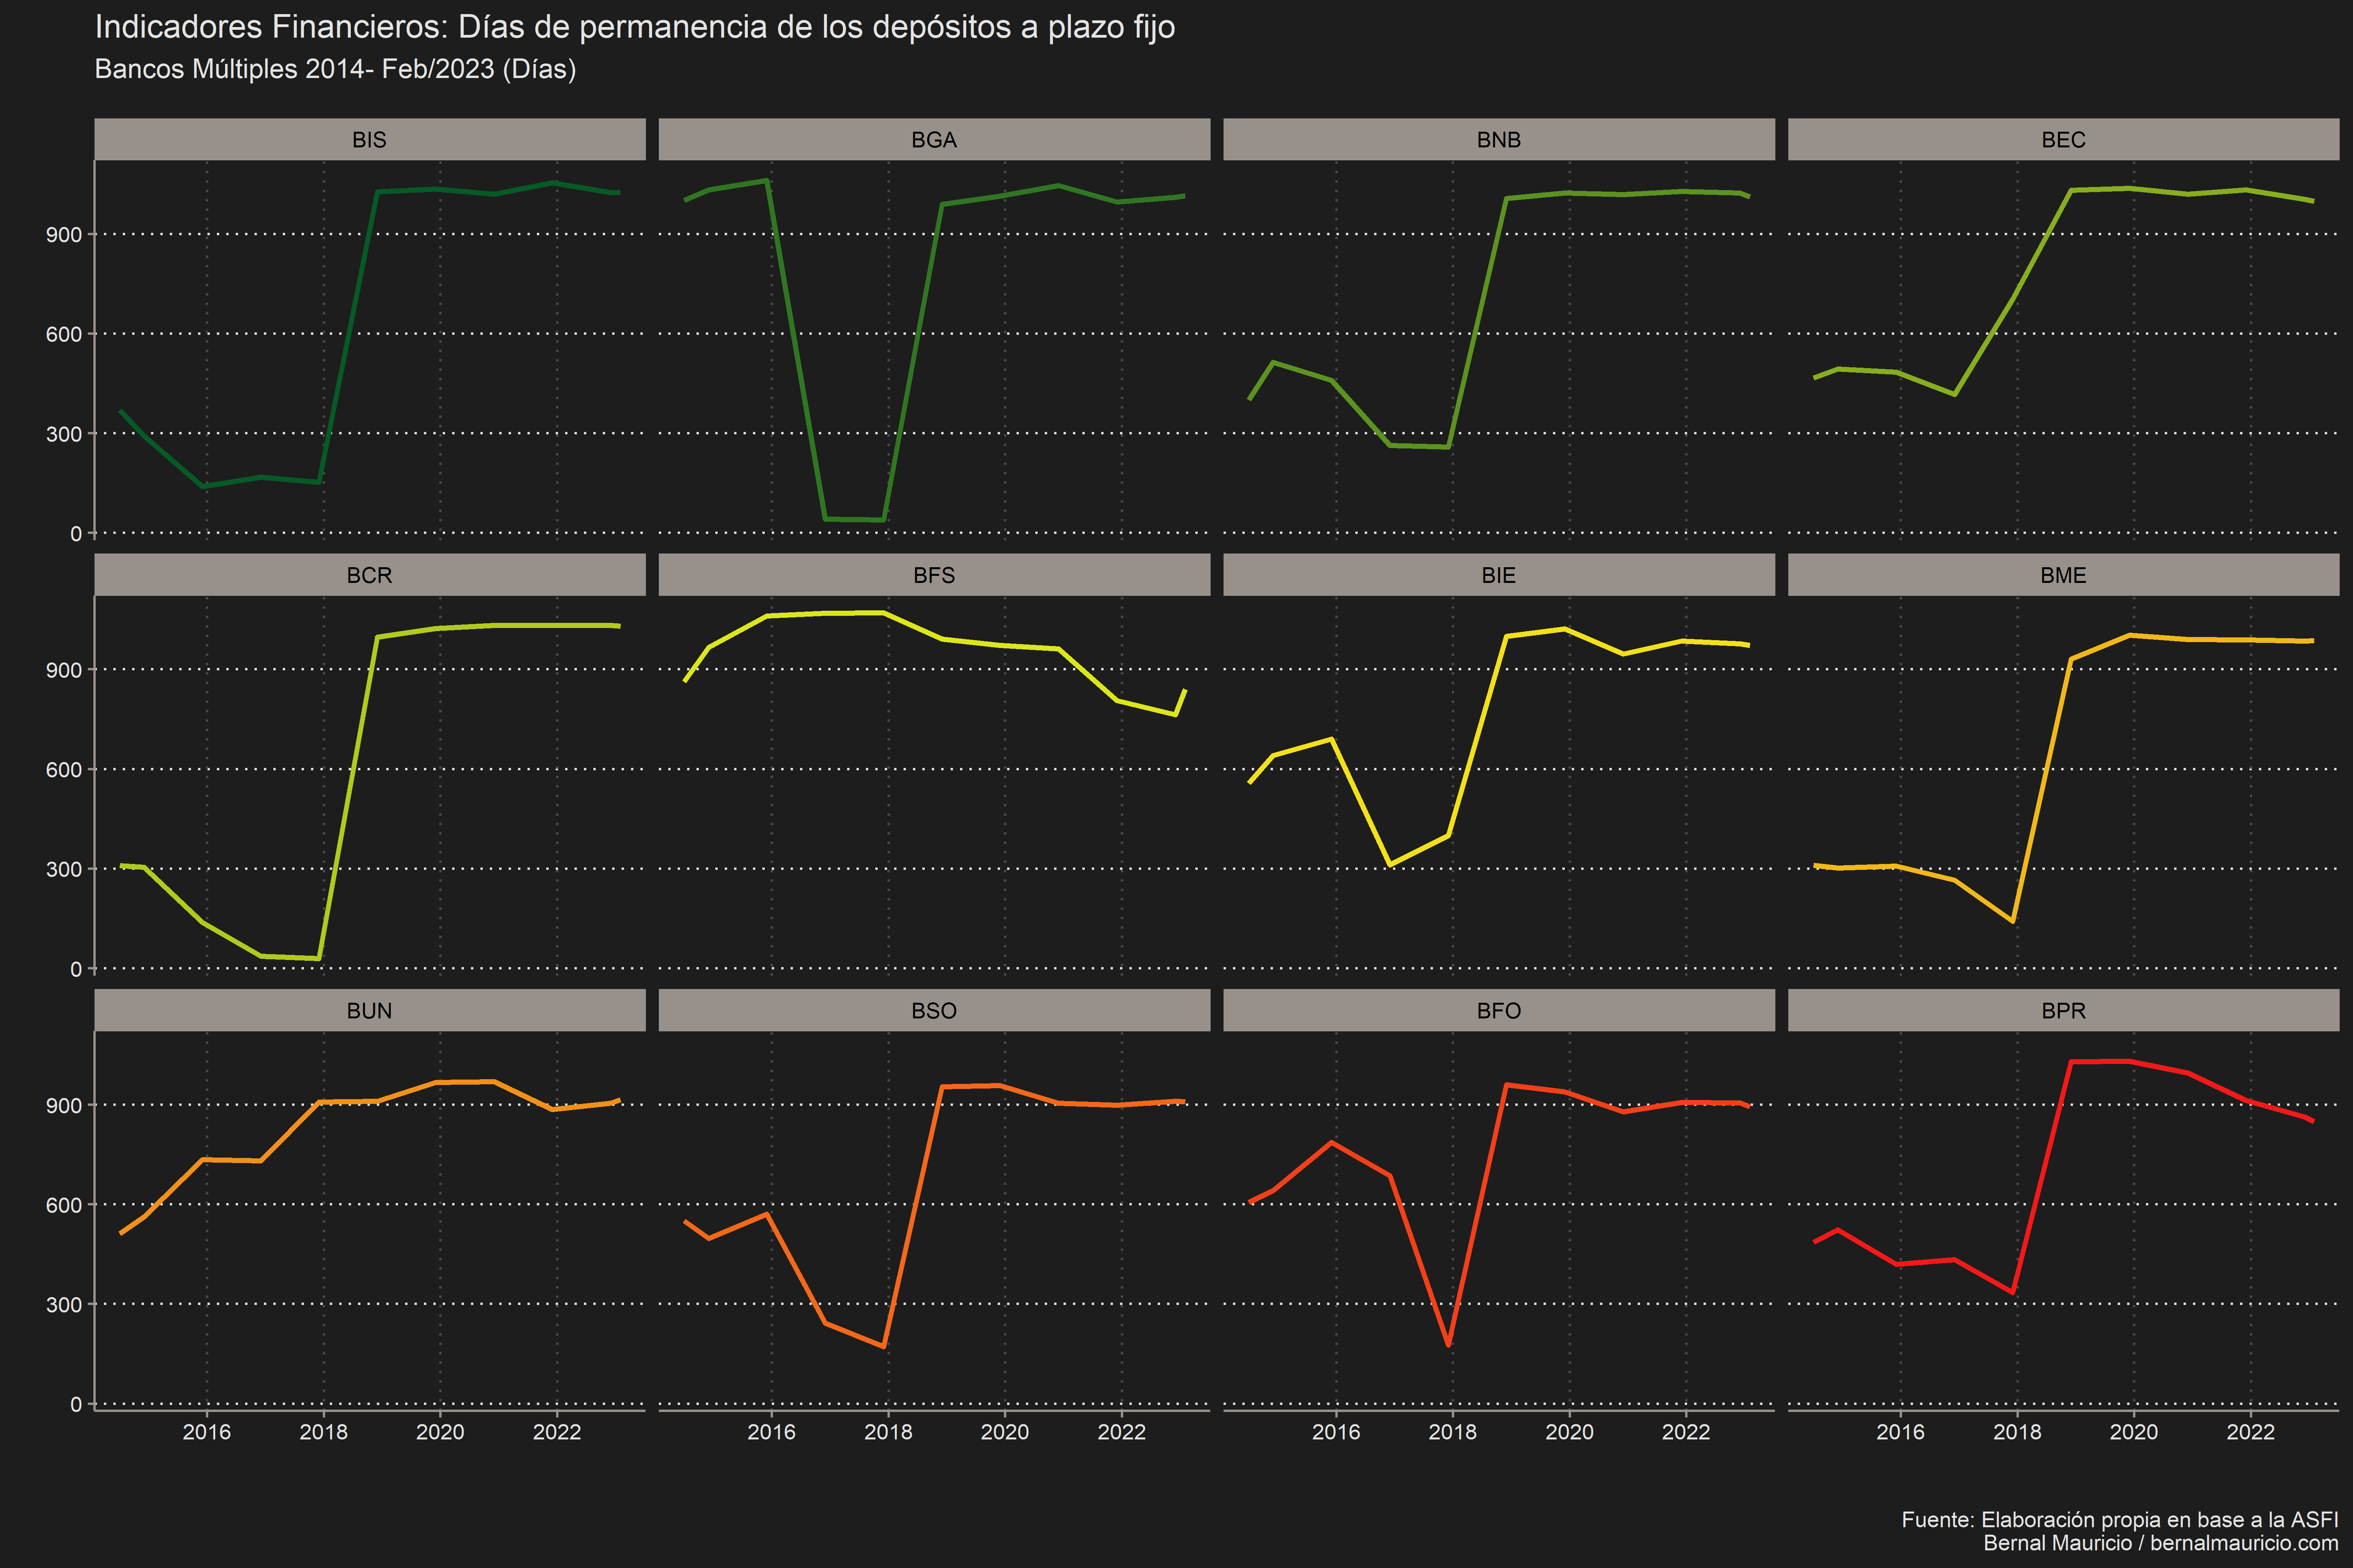Click x-axis label 2022 under BSO panel

(x=1122, y=1432)
